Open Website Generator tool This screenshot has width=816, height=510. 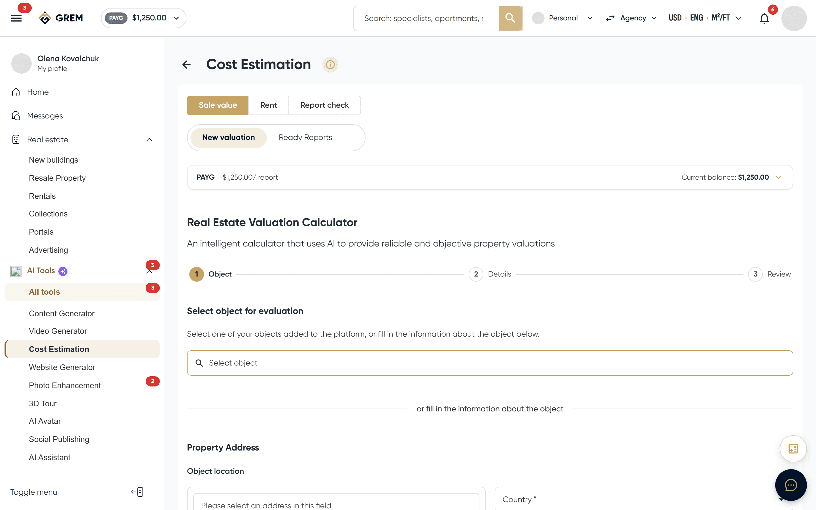point(62,367)
